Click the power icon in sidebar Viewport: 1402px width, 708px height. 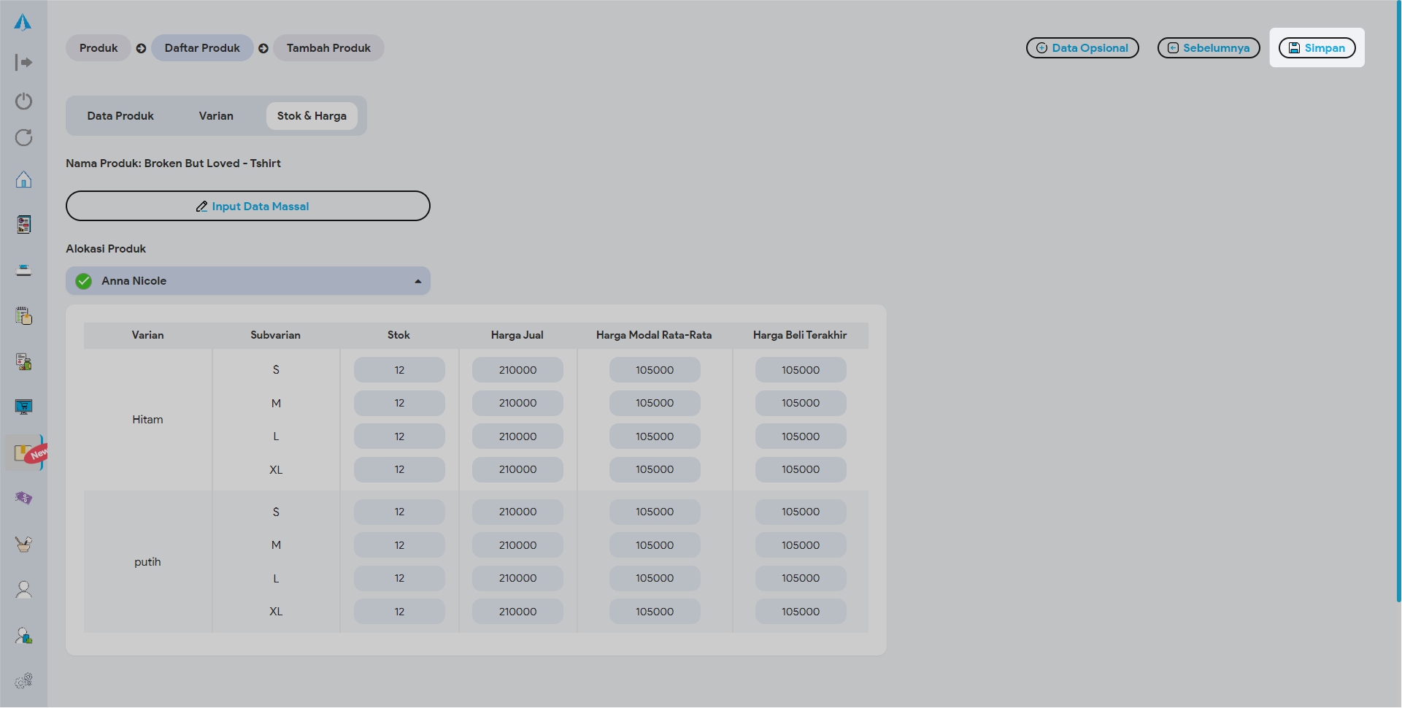click(23, 101)
